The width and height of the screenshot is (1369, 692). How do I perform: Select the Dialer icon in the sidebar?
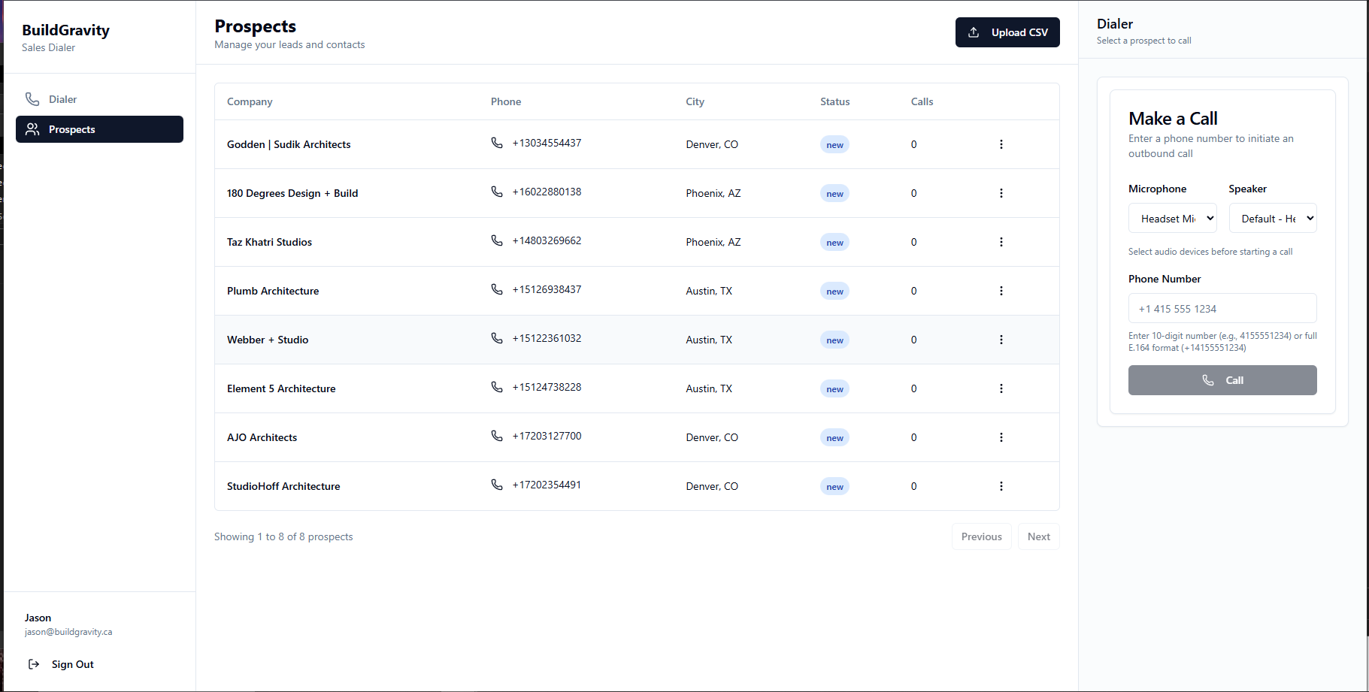coord(32,98)
